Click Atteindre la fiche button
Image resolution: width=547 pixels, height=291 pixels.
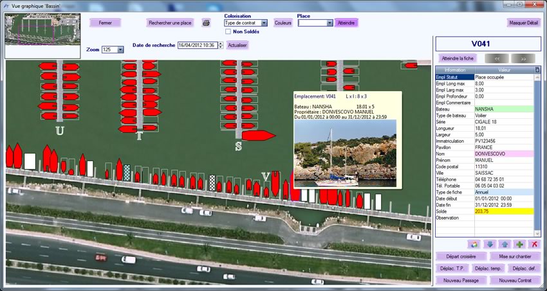458,58
